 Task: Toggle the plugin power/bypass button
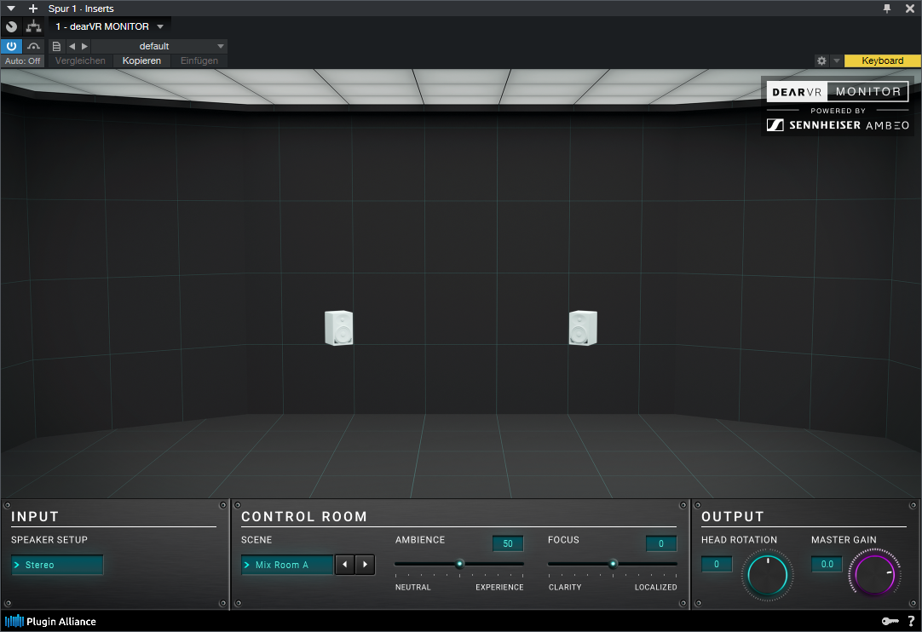pos(11,46)
